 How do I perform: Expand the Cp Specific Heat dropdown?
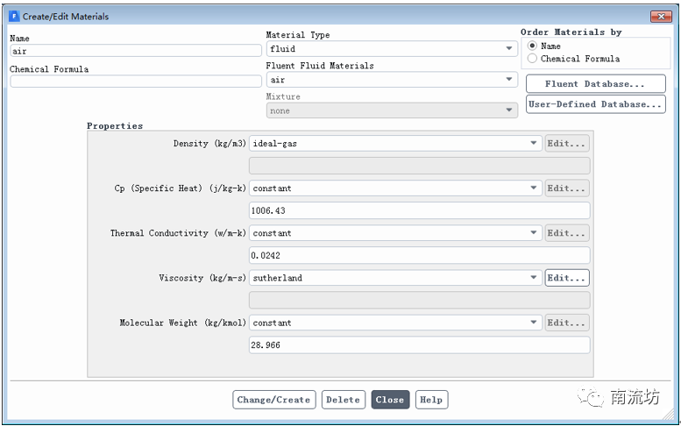tap(395, 188)
